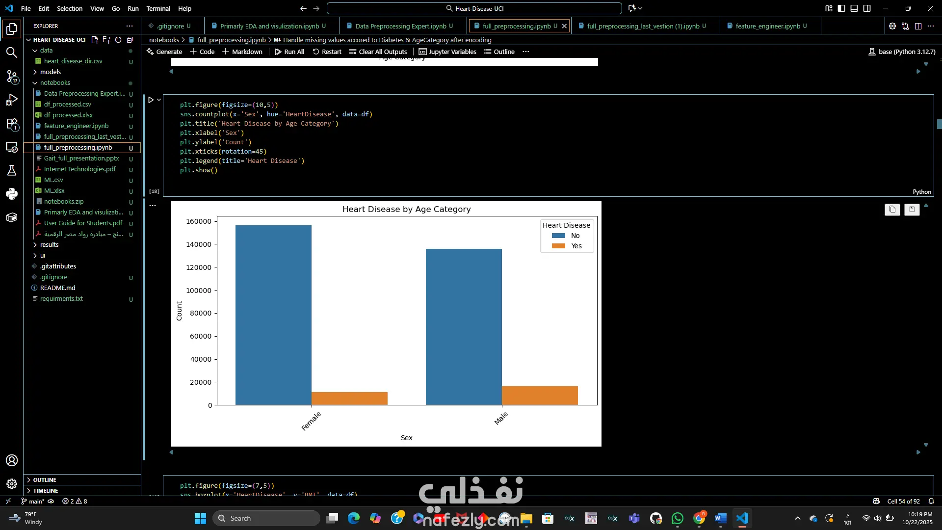
Task: Switch to feature_engineer.ipynb tab
Action: [x=767, y=26]
